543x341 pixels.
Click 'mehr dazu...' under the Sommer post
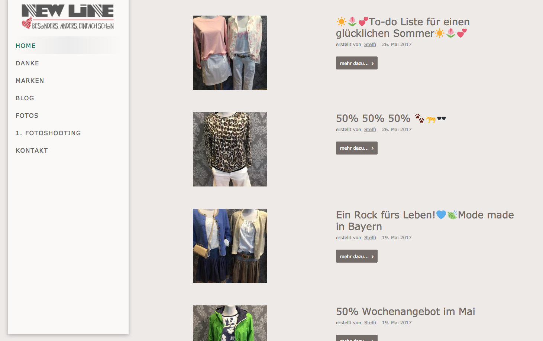pos(357,63)
